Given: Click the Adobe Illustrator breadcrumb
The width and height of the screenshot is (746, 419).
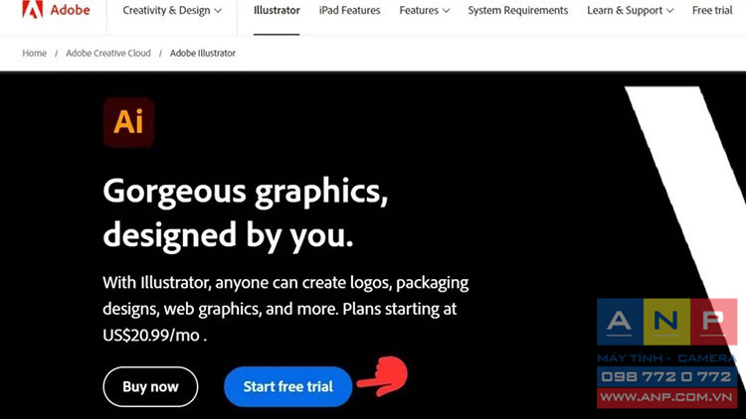Looking at the screenshot, I should tap(203, 54).
